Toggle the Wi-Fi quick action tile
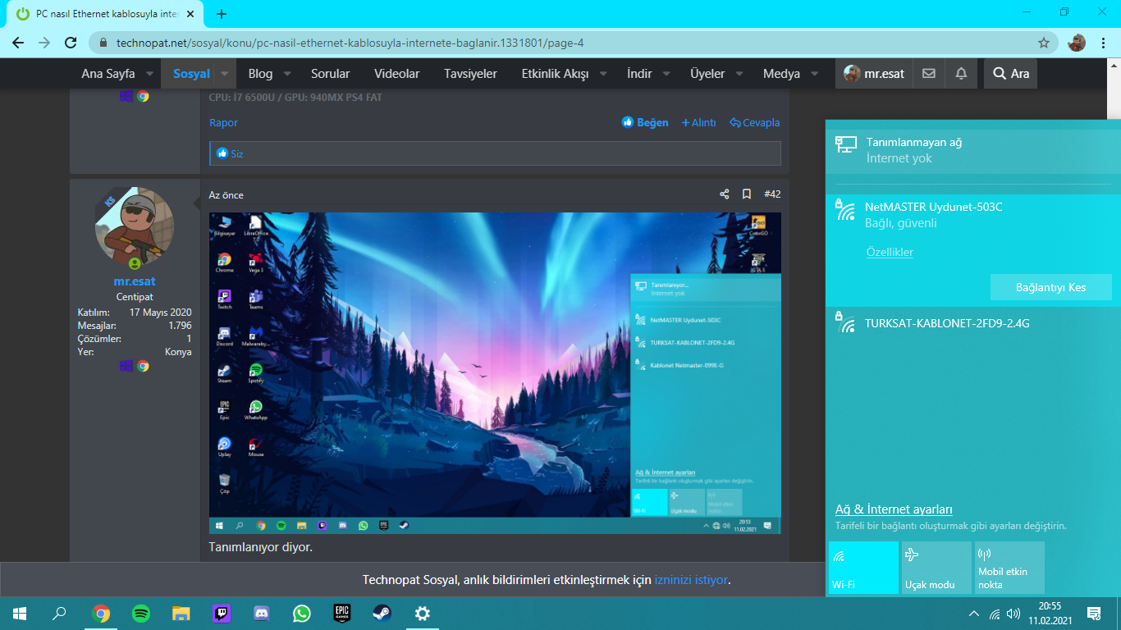Image resolution: width=1121 pixels, height=630 pixels. pyautogui.click(x=863, y=568)
